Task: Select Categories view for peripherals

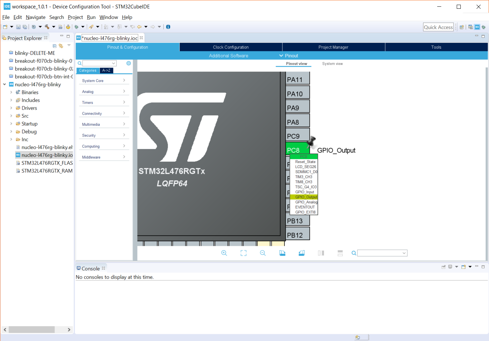Action: (x=87, y=70)
